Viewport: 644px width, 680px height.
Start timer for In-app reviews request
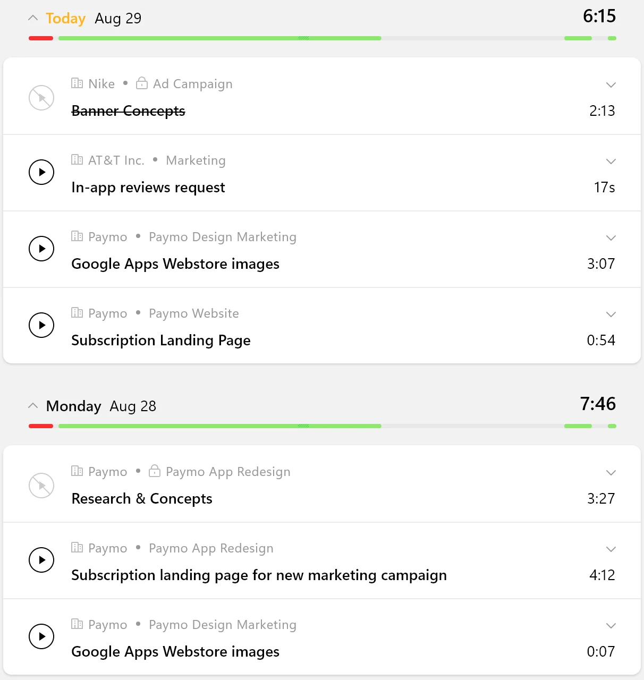pos(41,172)
